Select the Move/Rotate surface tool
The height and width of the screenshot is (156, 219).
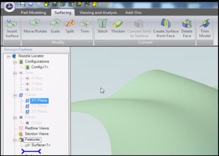tap(35, 26)
